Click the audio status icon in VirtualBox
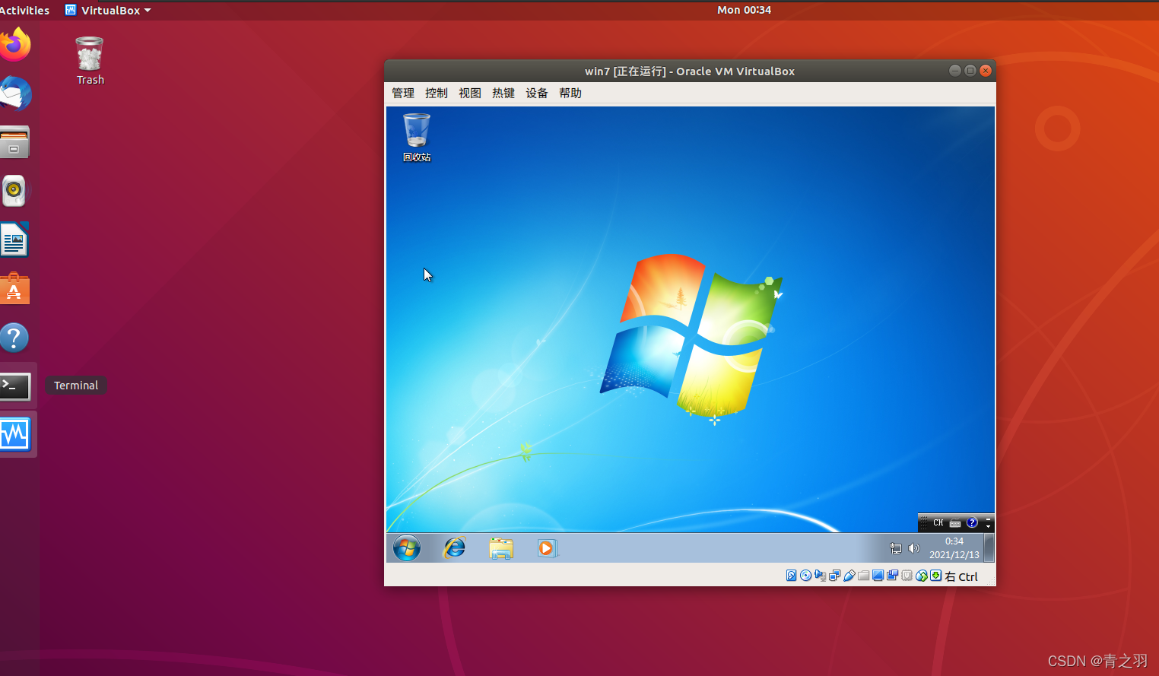This screenshot has width=1159, height=676. 821,576
